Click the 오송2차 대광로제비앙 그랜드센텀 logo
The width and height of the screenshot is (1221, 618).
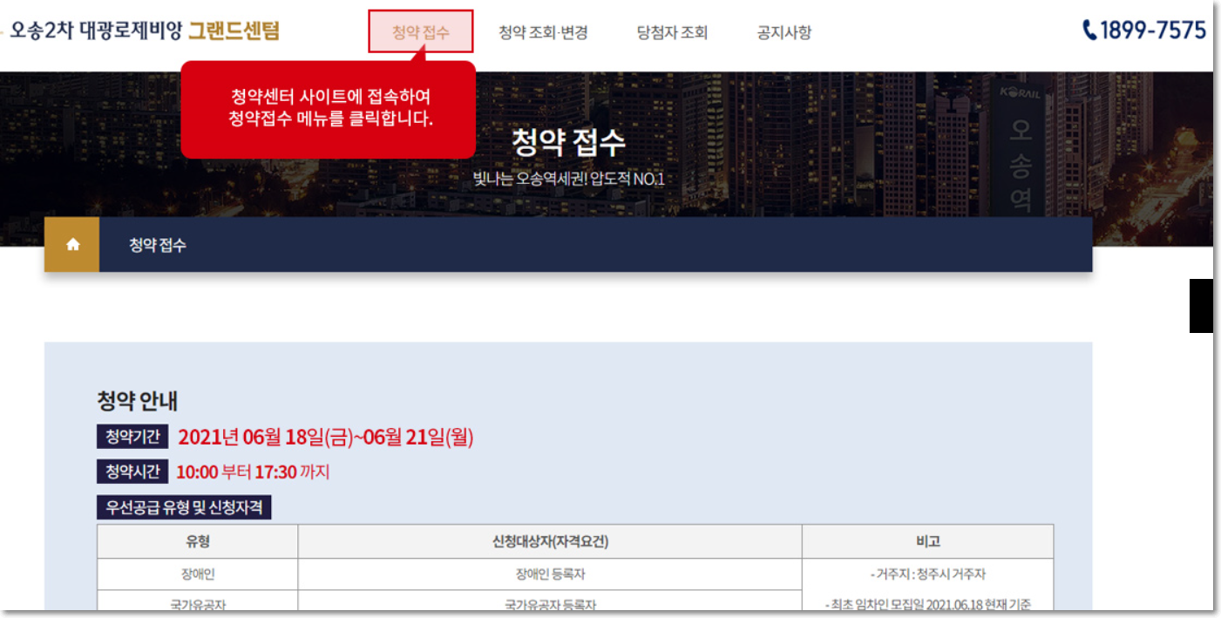[x=144, y=31]
